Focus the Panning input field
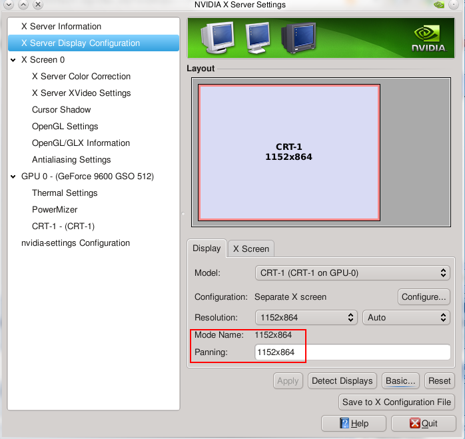 tap(352, 352)
